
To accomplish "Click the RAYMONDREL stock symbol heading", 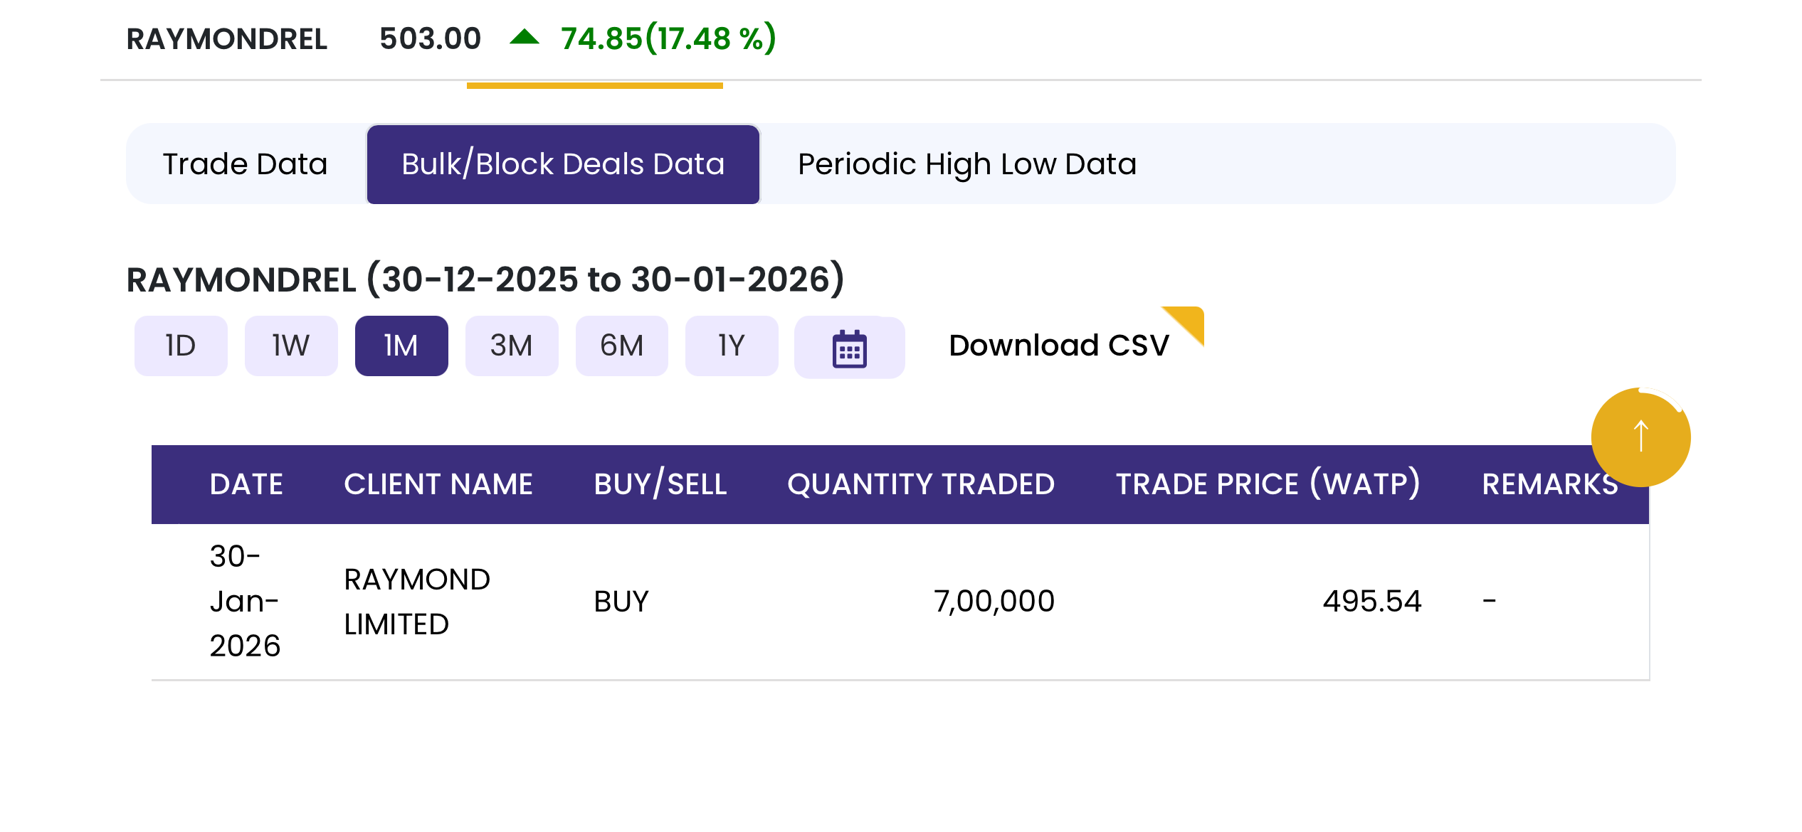I will click(226, 39).
